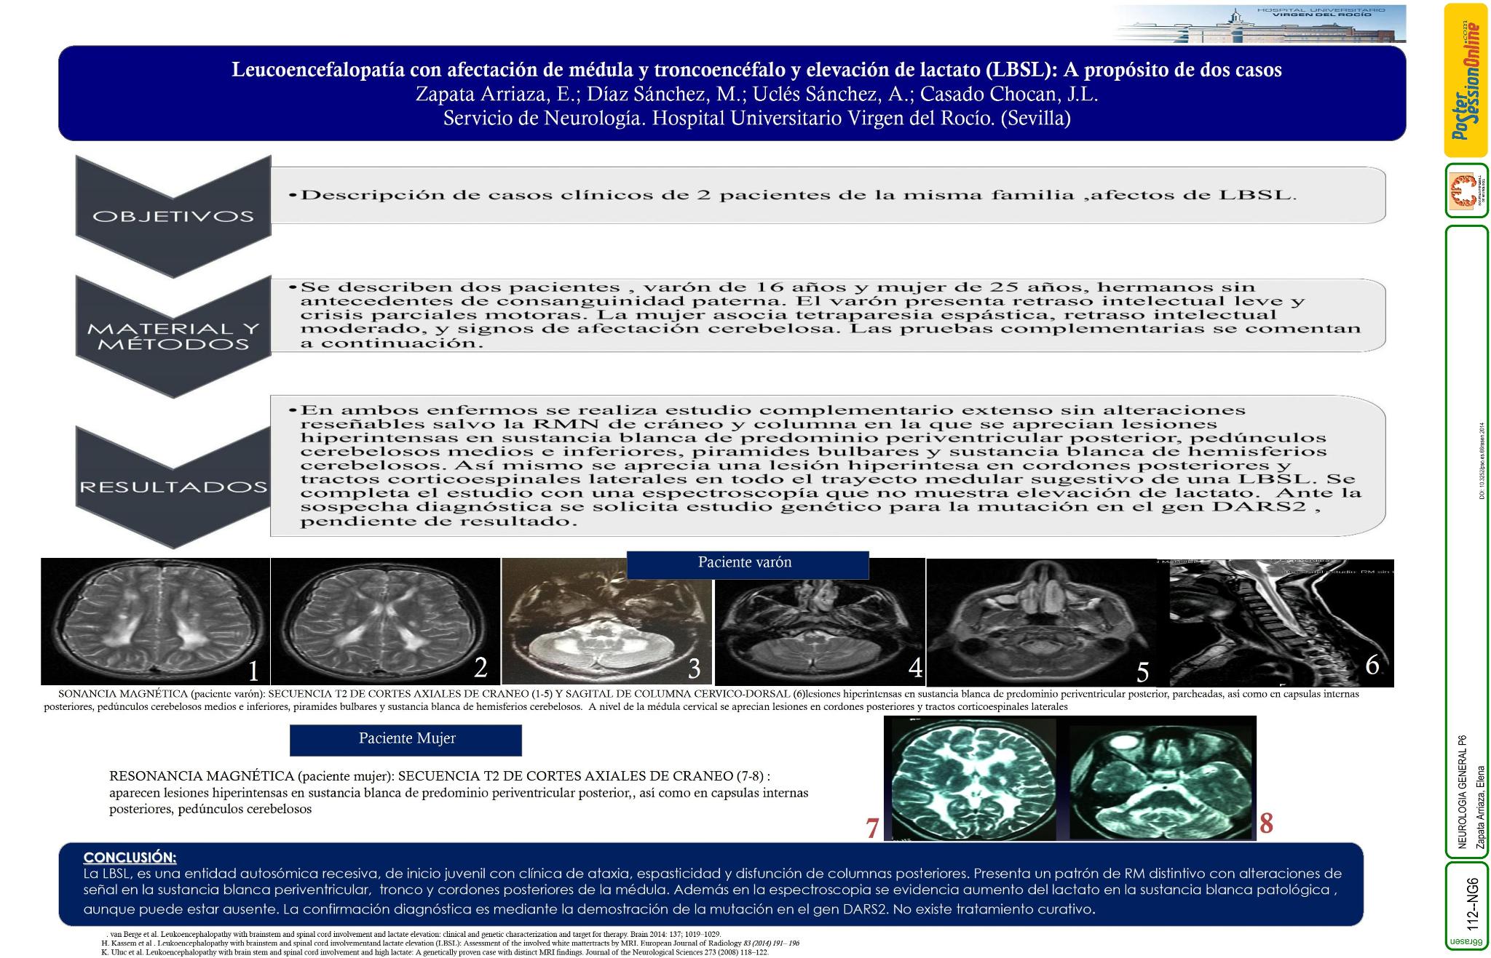Click the Servicio de Neurología affiliation line
Viewport: 1491px width, 958px height.
tap(757, 119)
